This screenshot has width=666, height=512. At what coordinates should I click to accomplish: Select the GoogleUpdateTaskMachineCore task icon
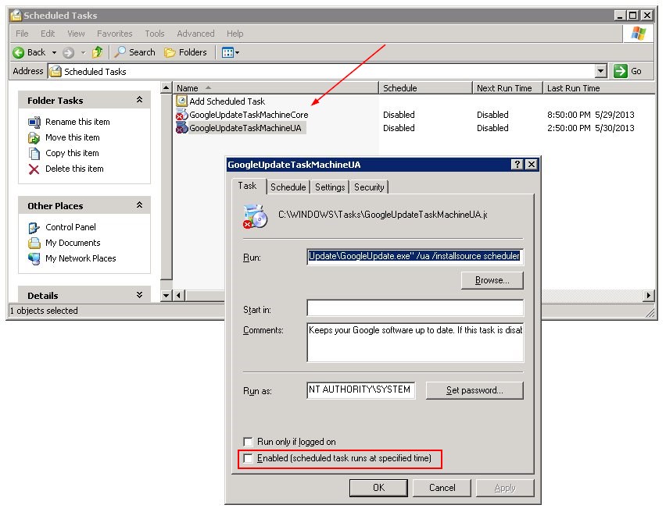click(182, 115)
